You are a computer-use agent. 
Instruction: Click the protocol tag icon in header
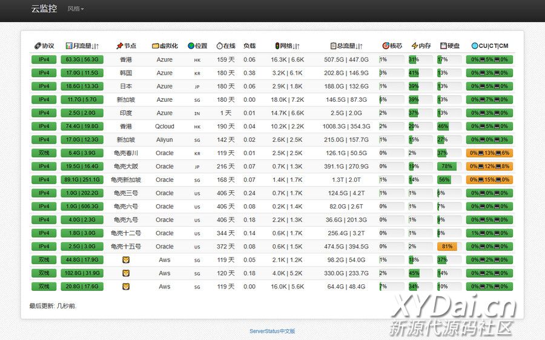click(x=37, y=46)
